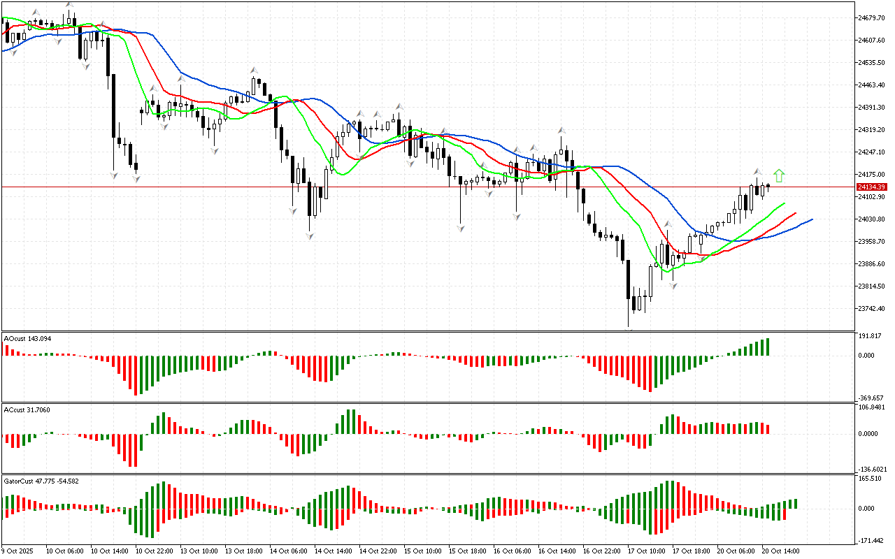Click the right end of red Alligator line
The height and width of the screenshot is (559, 895).
click(x=795, y=214)
